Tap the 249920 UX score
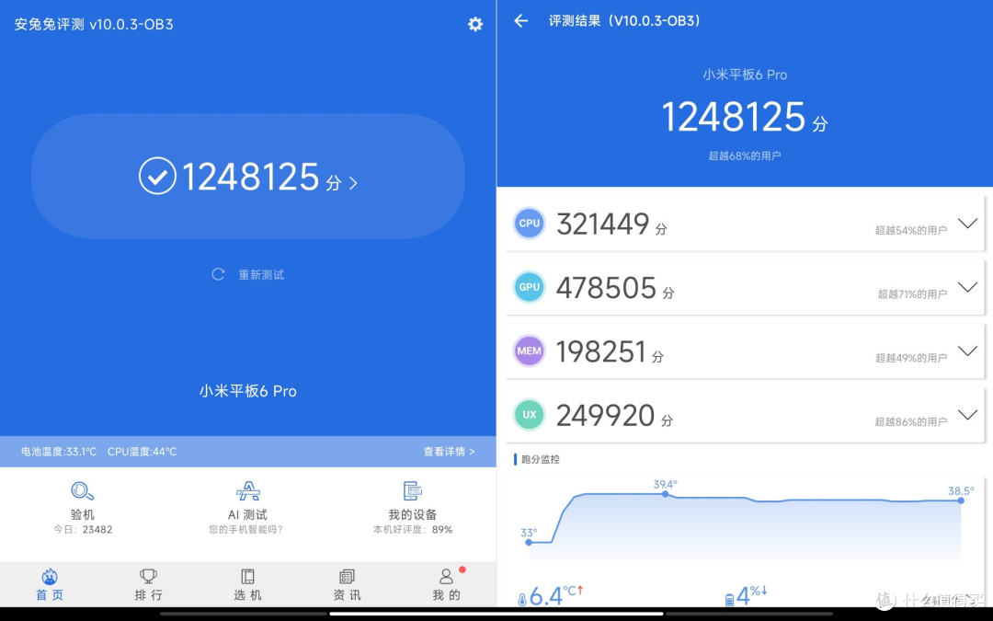Image resolution: width=993 pixels, height=621 pixels. [605, 416]
